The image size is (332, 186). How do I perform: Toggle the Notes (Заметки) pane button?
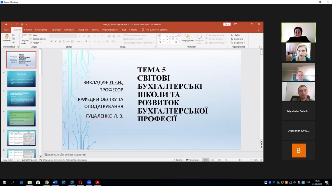point(178,160)
